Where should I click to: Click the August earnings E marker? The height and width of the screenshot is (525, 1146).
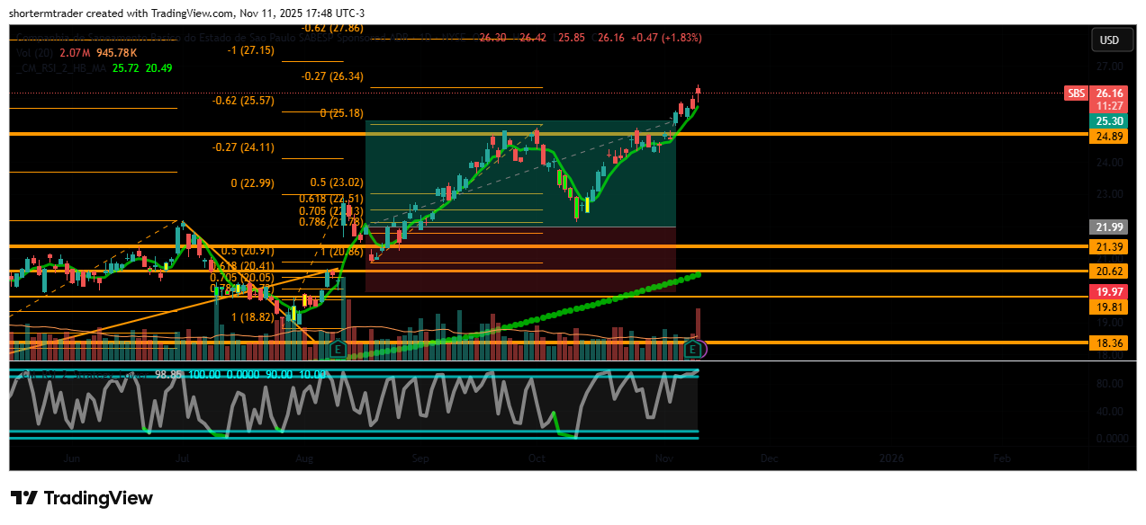(x=338, y=348)
